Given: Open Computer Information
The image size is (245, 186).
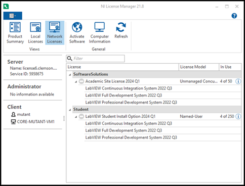Looking at the screenshot, I should 100,33.
